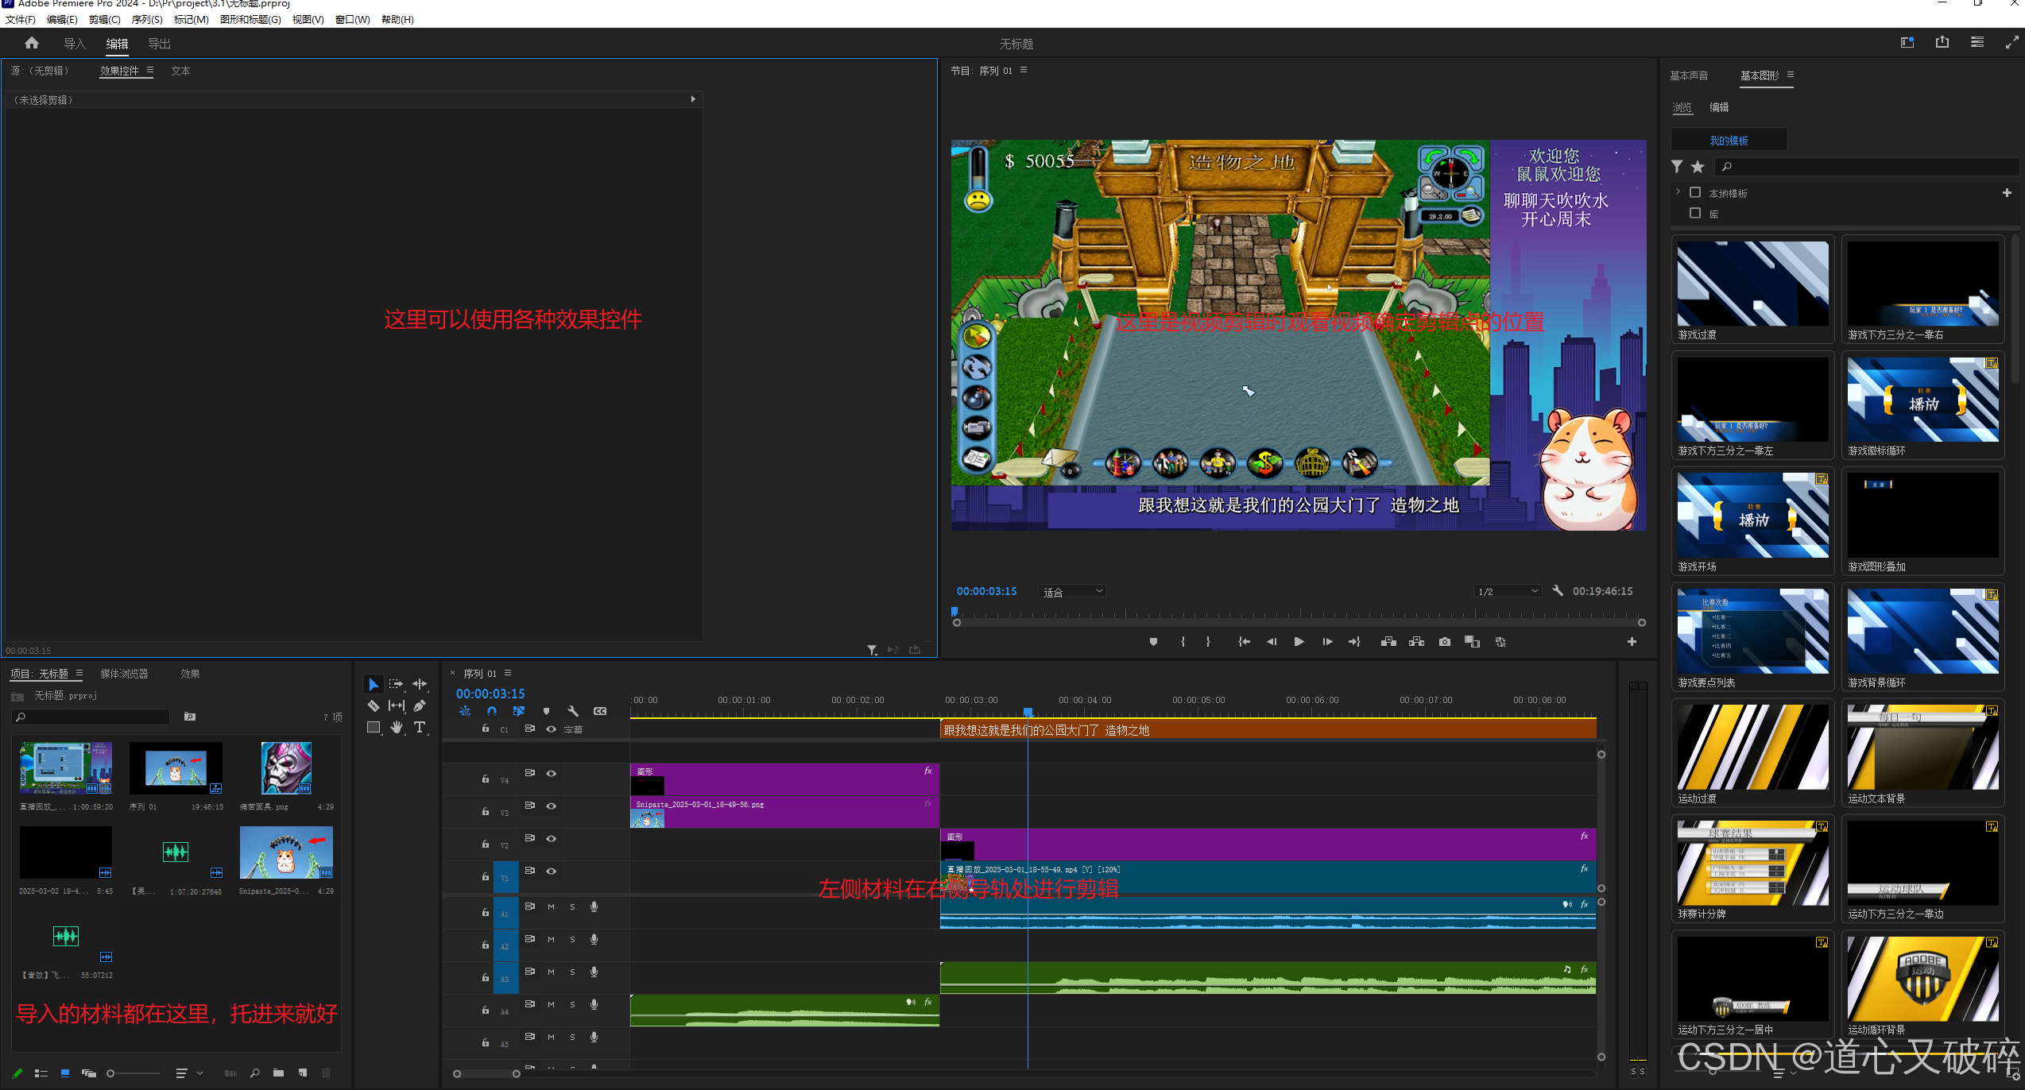2025x1090 pixels.
Task: Click the 我的模板 button
Action: [1729, 140]
